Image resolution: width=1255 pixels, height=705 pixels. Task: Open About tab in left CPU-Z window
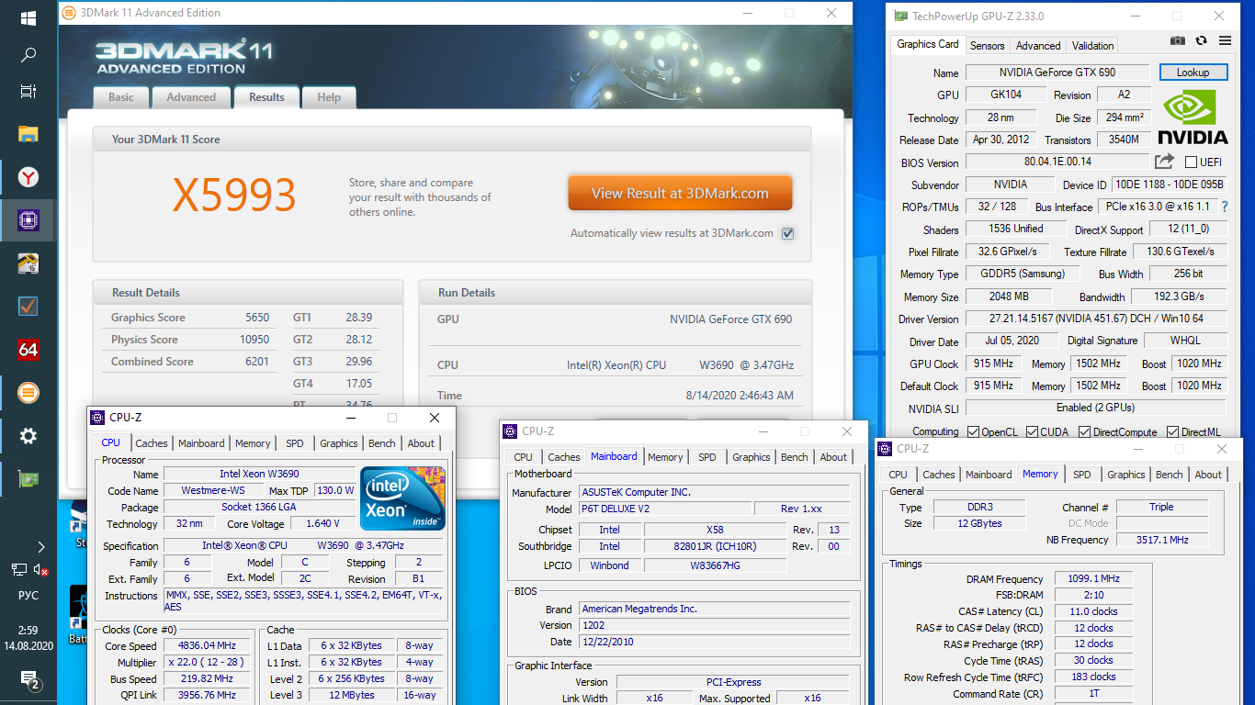tap(421, 443)
